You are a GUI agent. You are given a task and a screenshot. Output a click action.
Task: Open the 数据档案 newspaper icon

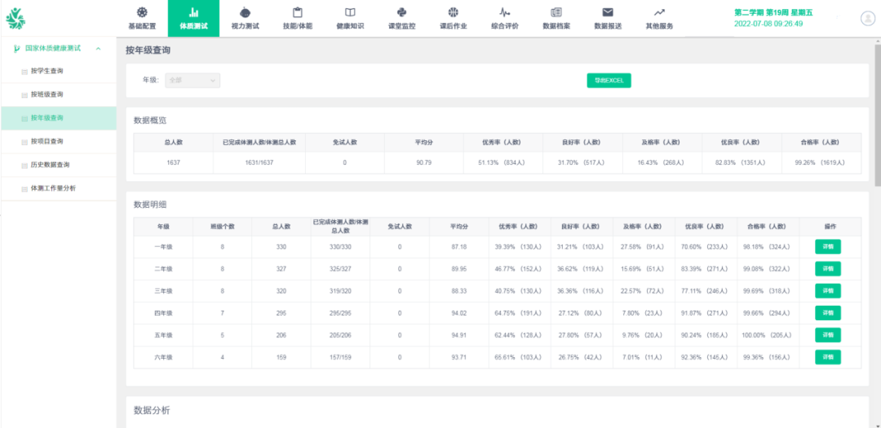coord(556,12)
